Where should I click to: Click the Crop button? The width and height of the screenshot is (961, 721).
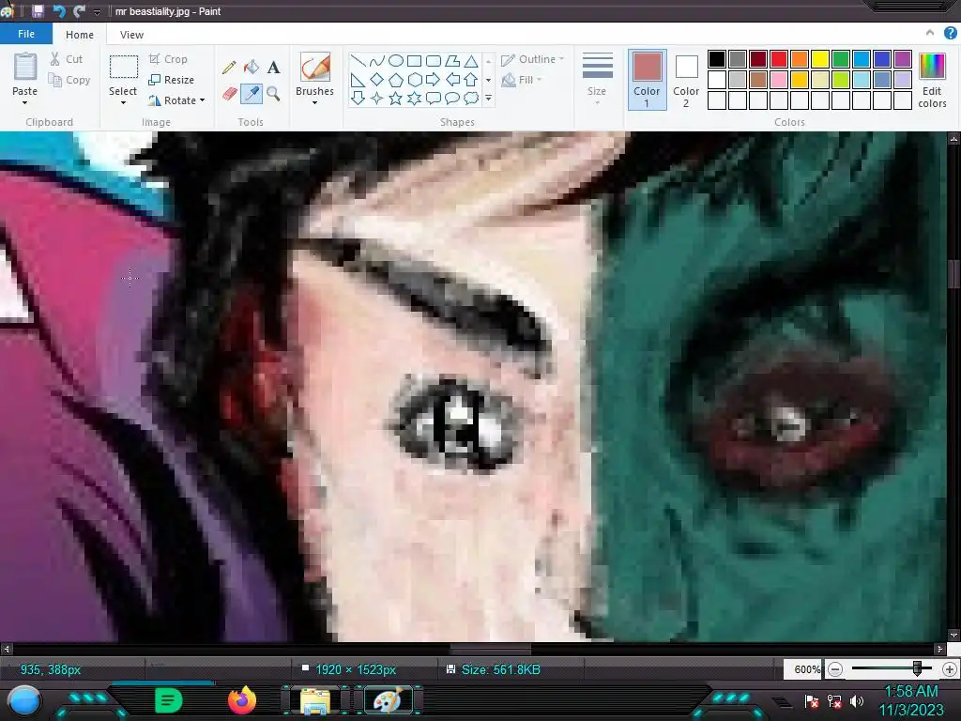point(168,59)
